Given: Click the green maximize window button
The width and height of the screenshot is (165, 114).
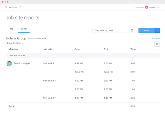Looking at the screenshot, I should [x=8, y=2].
